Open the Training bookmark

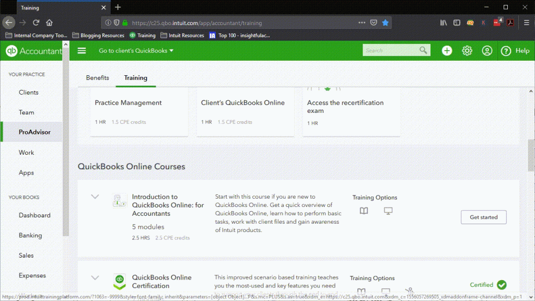coord(143,35)
